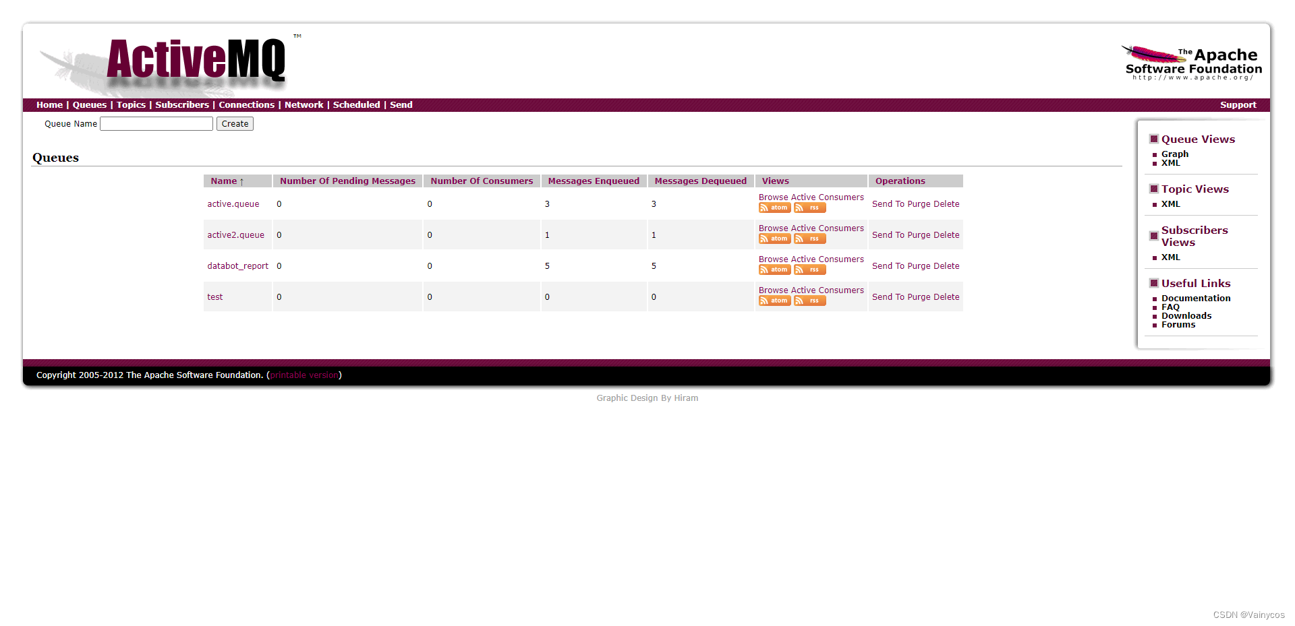The width and height of the screenshot is (1295, 626).
Task: View Active Consumers for databot_report
Action: click(x=828, y=259)
